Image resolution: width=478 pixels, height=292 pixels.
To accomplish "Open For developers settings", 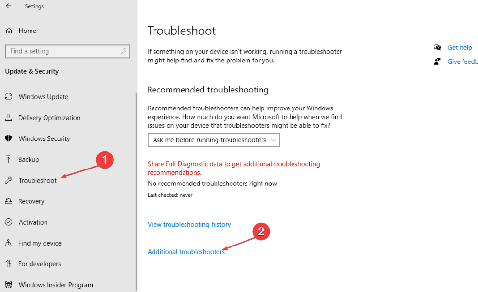I will [x=40, y=264].
